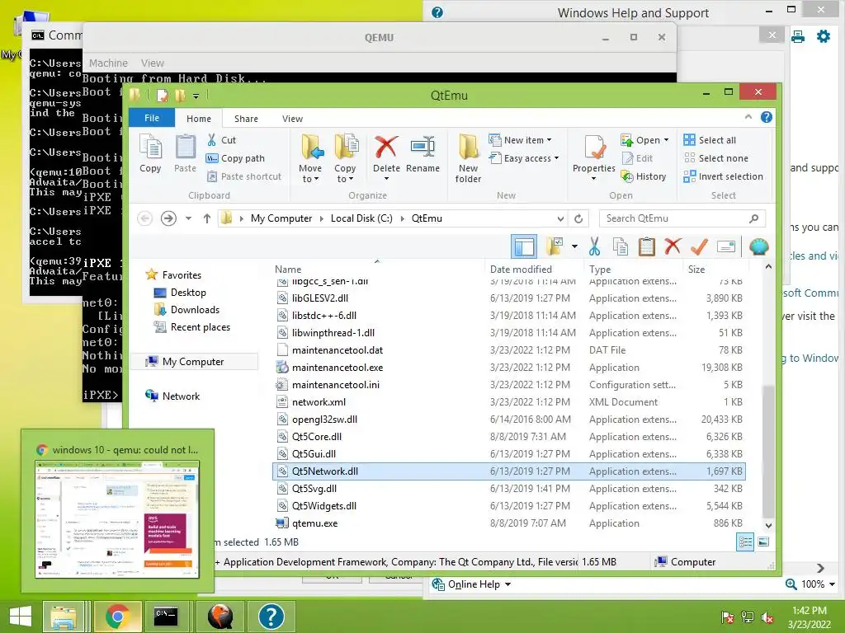Switch to the Home ribbon tab
Image resolution: width=845 pixels, height=633 pixels.
[199, 119]
